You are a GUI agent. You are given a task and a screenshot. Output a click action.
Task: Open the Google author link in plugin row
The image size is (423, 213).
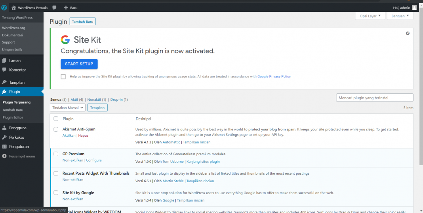[x=168, y=200]
